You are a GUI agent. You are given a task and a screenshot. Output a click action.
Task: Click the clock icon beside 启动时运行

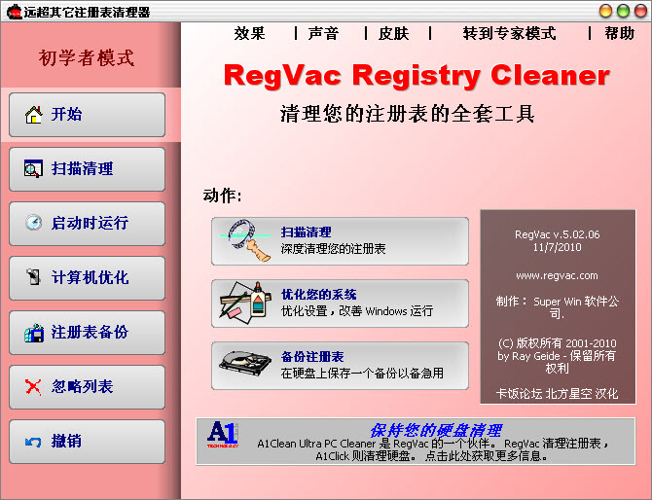pos(32,224)
